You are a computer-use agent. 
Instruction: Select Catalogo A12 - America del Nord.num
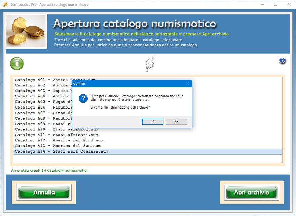59,140
